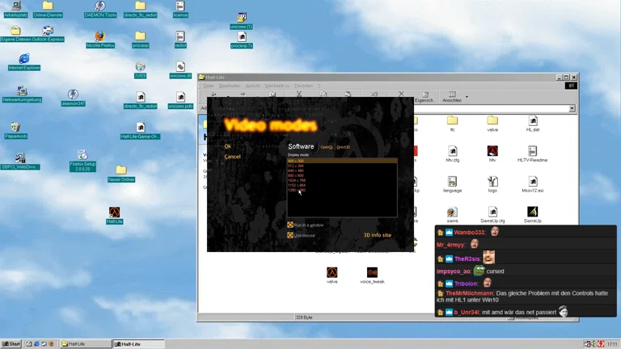Select the daemon347 desktop icon
621x349 pixels.
[73, 98]
